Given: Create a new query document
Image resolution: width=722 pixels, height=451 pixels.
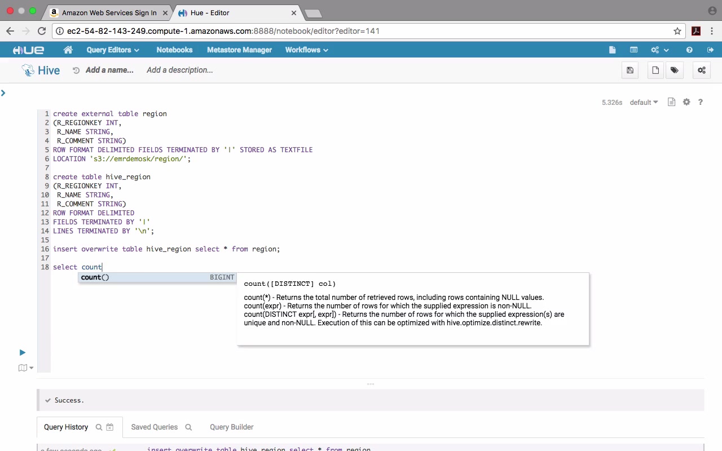Looking at the screenshot, I should (655, 70).
